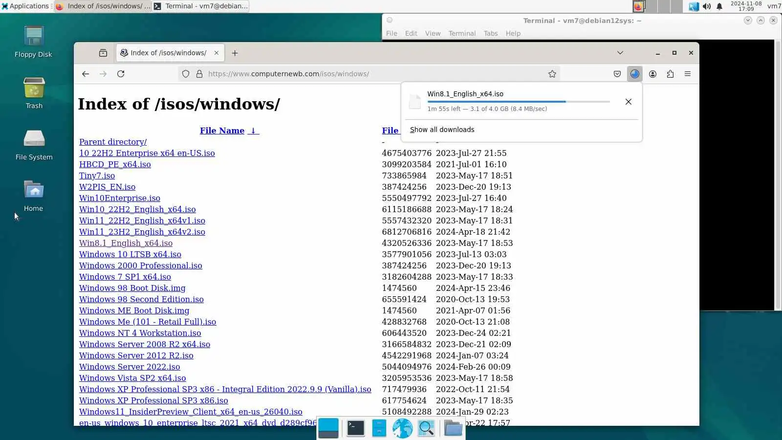Screen dimensions: 782x440
Task: Click the Terminal window vertical scrollbar
Action: coord(777,175)
